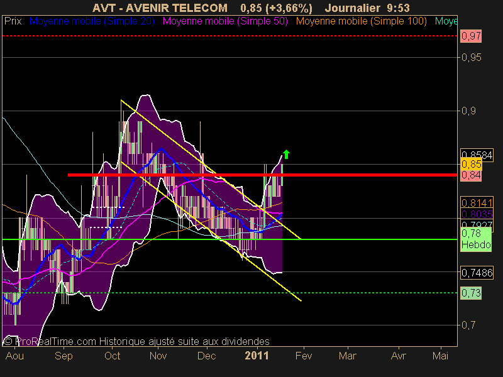Click the 2011 year label on time axis

257,356
